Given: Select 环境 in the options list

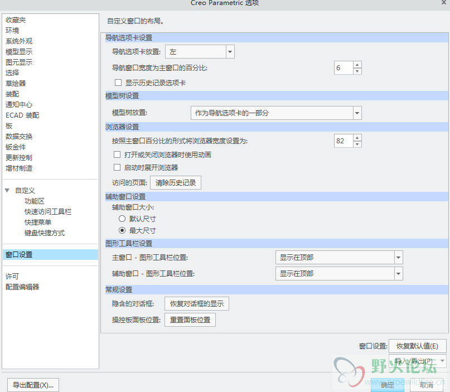Looking at the screenshot, I should point(12,31).
